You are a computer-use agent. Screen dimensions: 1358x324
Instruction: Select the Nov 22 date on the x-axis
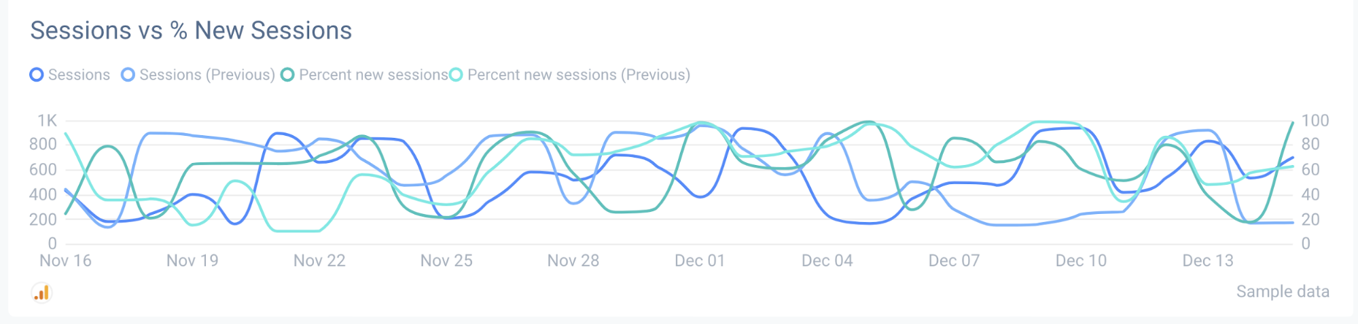pyautogui.click(x=319, y=261)
